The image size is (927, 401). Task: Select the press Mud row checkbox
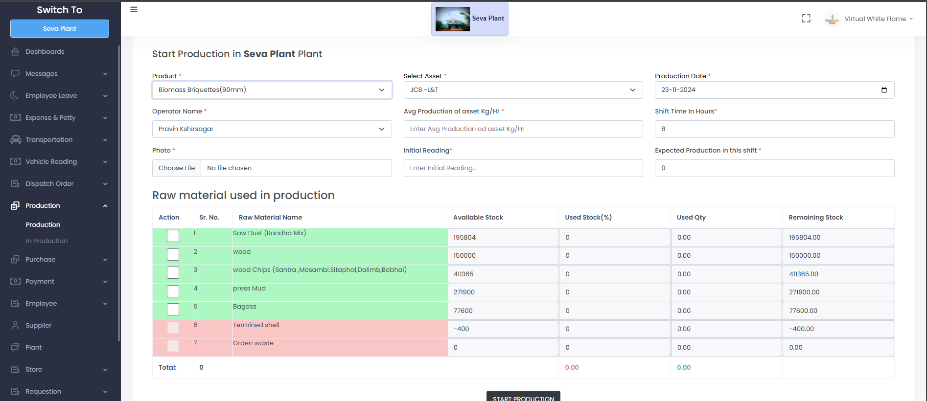point(173,291)
